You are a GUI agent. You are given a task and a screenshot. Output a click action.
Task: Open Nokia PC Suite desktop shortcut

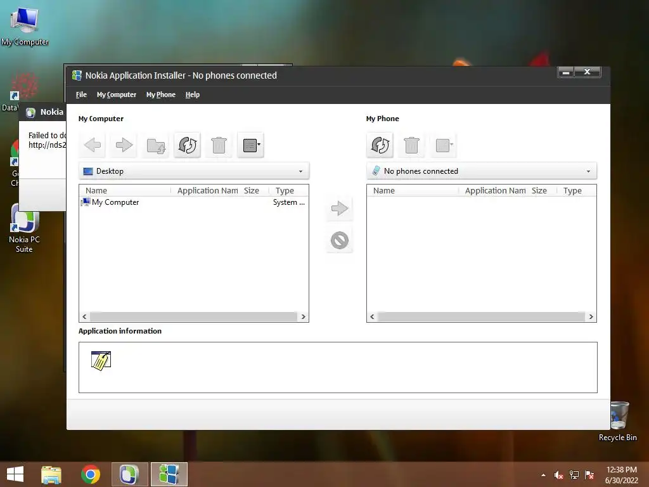coord(24,228)
